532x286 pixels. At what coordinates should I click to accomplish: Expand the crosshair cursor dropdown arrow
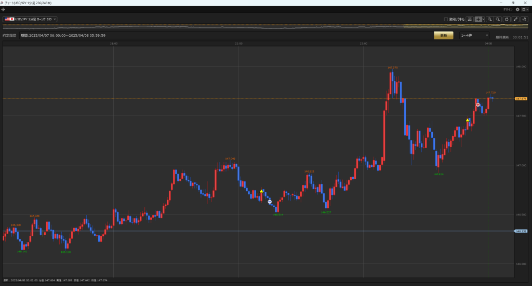click(483, 19)
